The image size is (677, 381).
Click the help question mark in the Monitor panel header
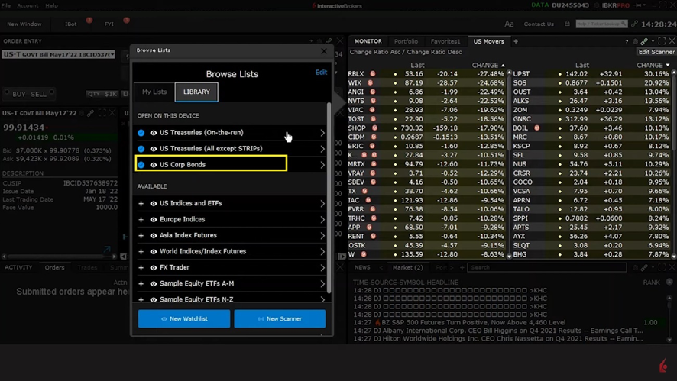(627, 41)
